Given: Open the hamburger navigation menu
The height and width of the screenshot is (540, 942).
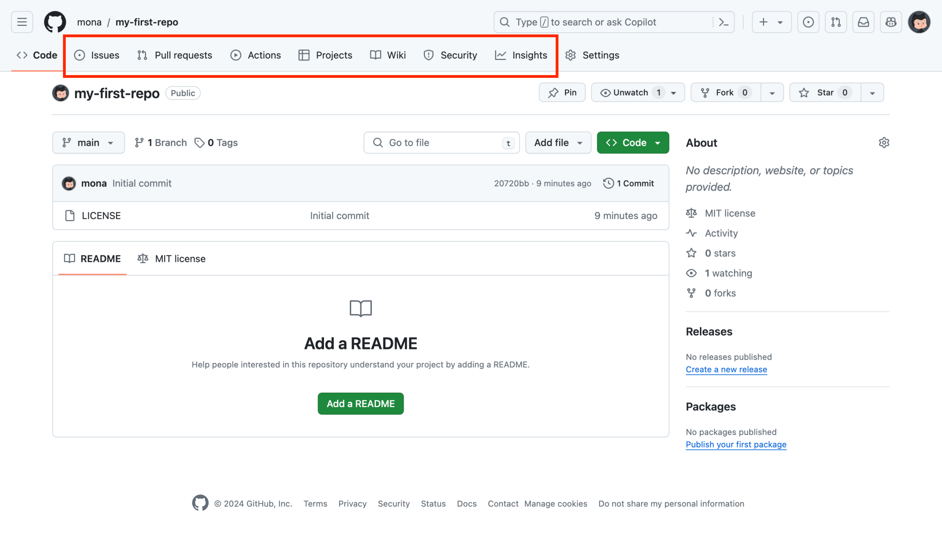Looking at the screenshot, I should pos(21,22).
